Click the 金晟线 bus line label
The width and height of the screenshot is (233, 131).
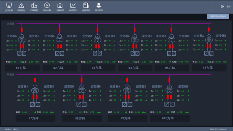point(10,24)
